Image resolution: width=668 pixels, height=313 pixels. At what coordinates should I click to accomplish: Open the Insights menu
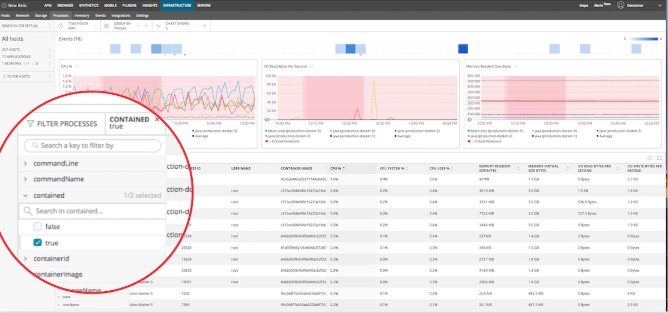coord(150,5)
